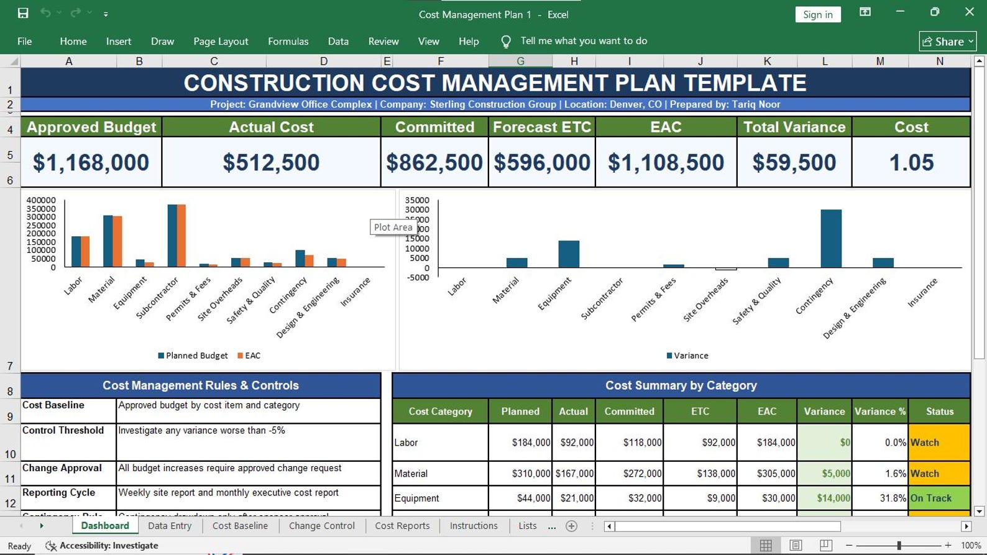Click the Redo arrow icon
987x555 pixels.
pos(76,13)
